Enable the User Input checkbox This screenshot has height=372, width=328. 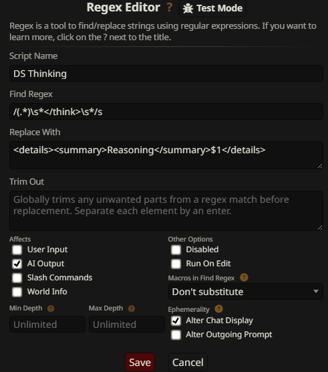point(17,250)
